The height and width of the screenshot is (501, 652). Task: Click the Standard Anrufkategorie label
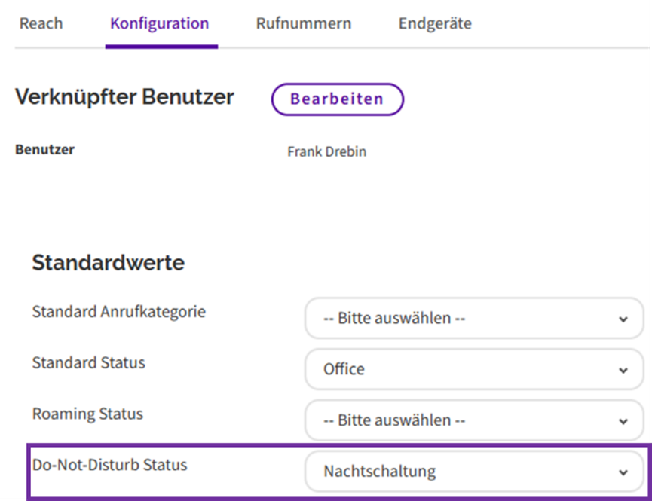pos(118,311)
